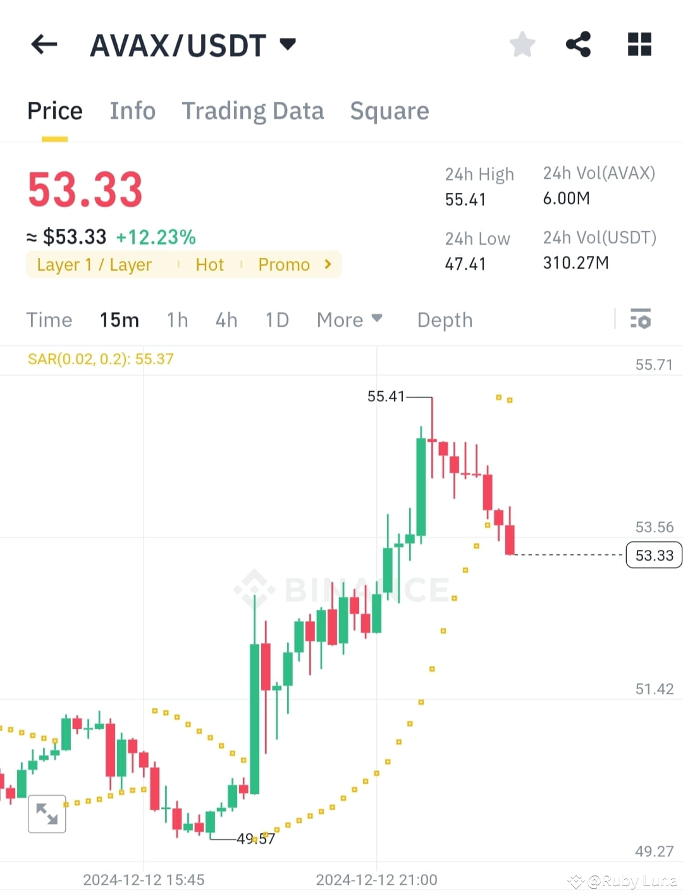This screenshot has width=683, height=895.
Task: Open the share icon to share this pair
Action: coord(577,44)
